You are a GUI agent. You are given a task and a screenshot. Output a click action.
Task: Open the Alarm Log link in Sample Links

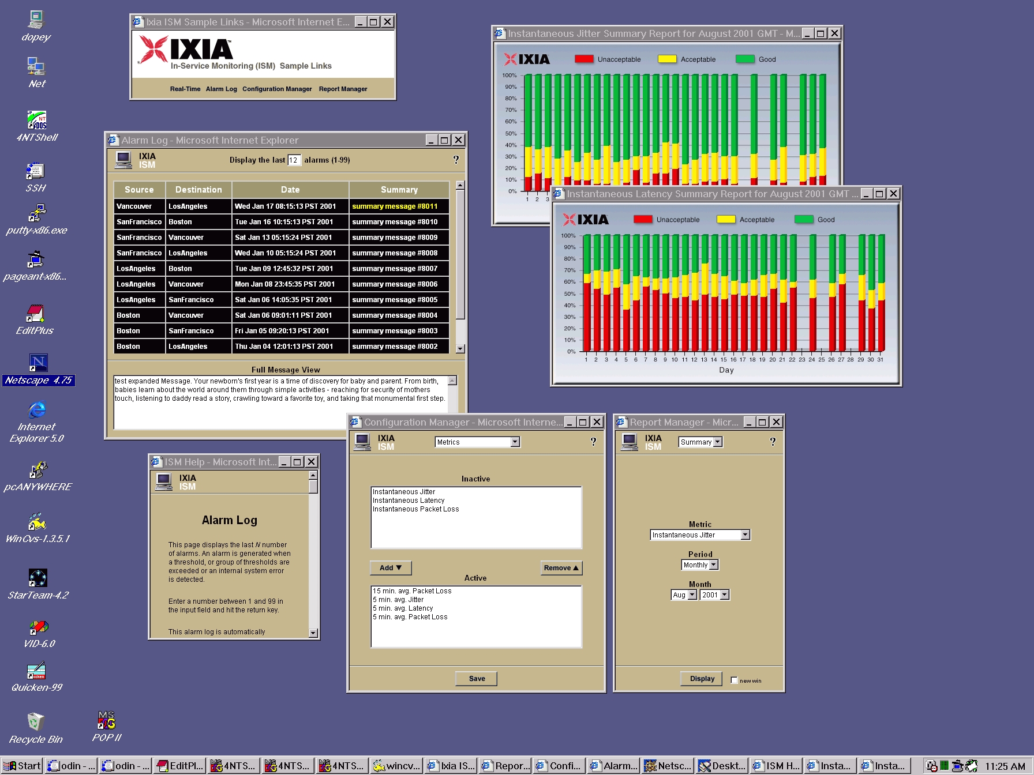coord(222,89)
